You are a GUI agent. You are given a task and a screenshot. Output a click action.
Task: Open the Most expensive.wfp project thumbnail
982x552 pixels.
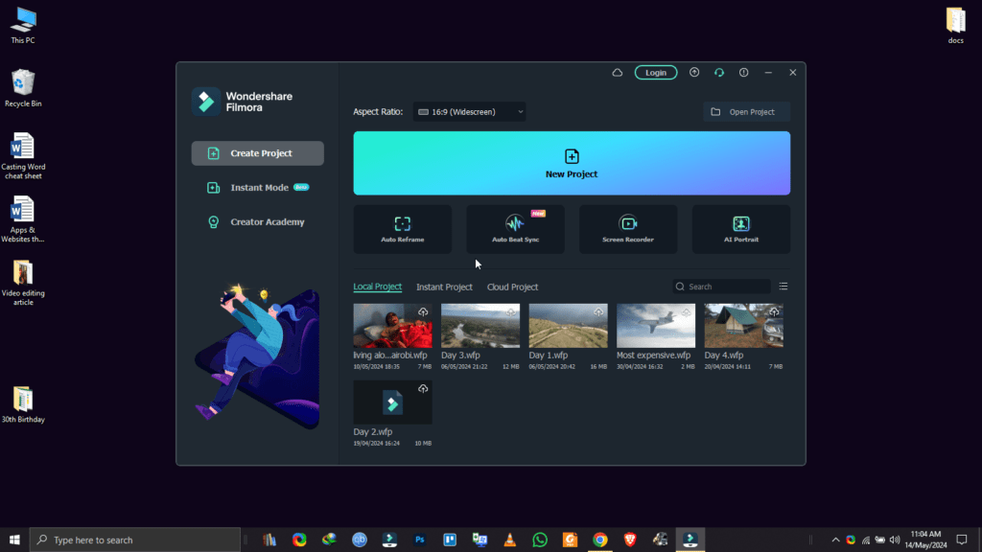[x=656, y=326]
